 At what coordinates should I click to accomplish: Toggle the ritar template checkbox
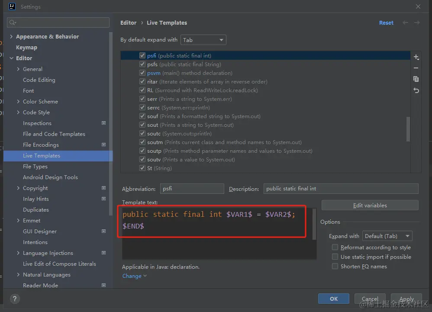[142, 81]
